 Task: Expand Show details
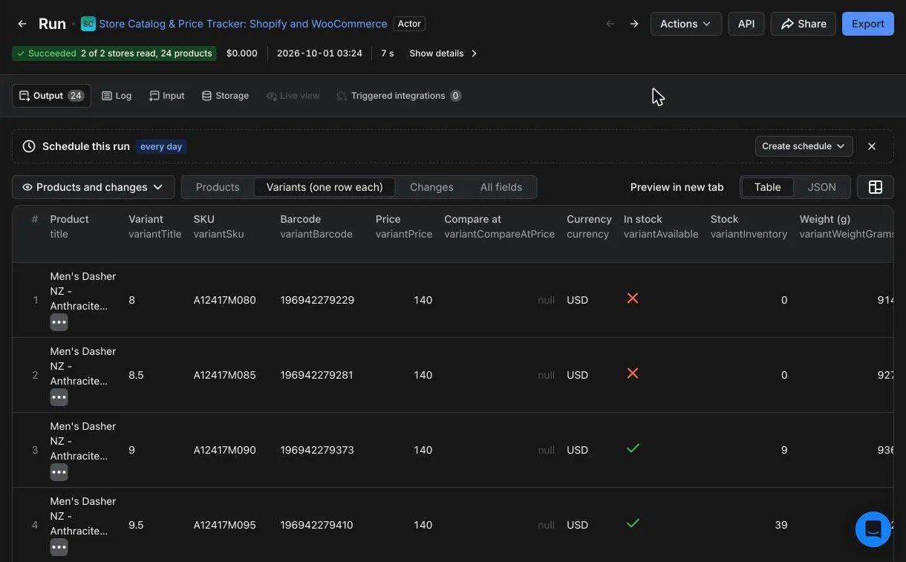pyautogui.click(x=443, y=53)
